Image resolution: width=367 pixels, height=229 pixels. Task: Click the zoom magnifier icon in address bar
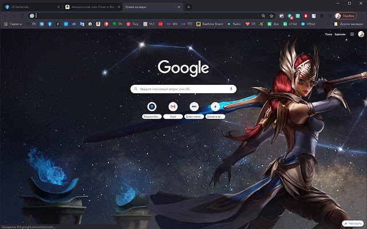[x=263, y=16]
